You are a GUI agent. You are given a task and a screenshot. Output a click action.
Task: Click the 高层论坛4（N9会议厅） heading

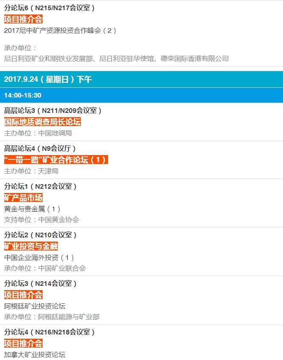(x=40, y=148)
